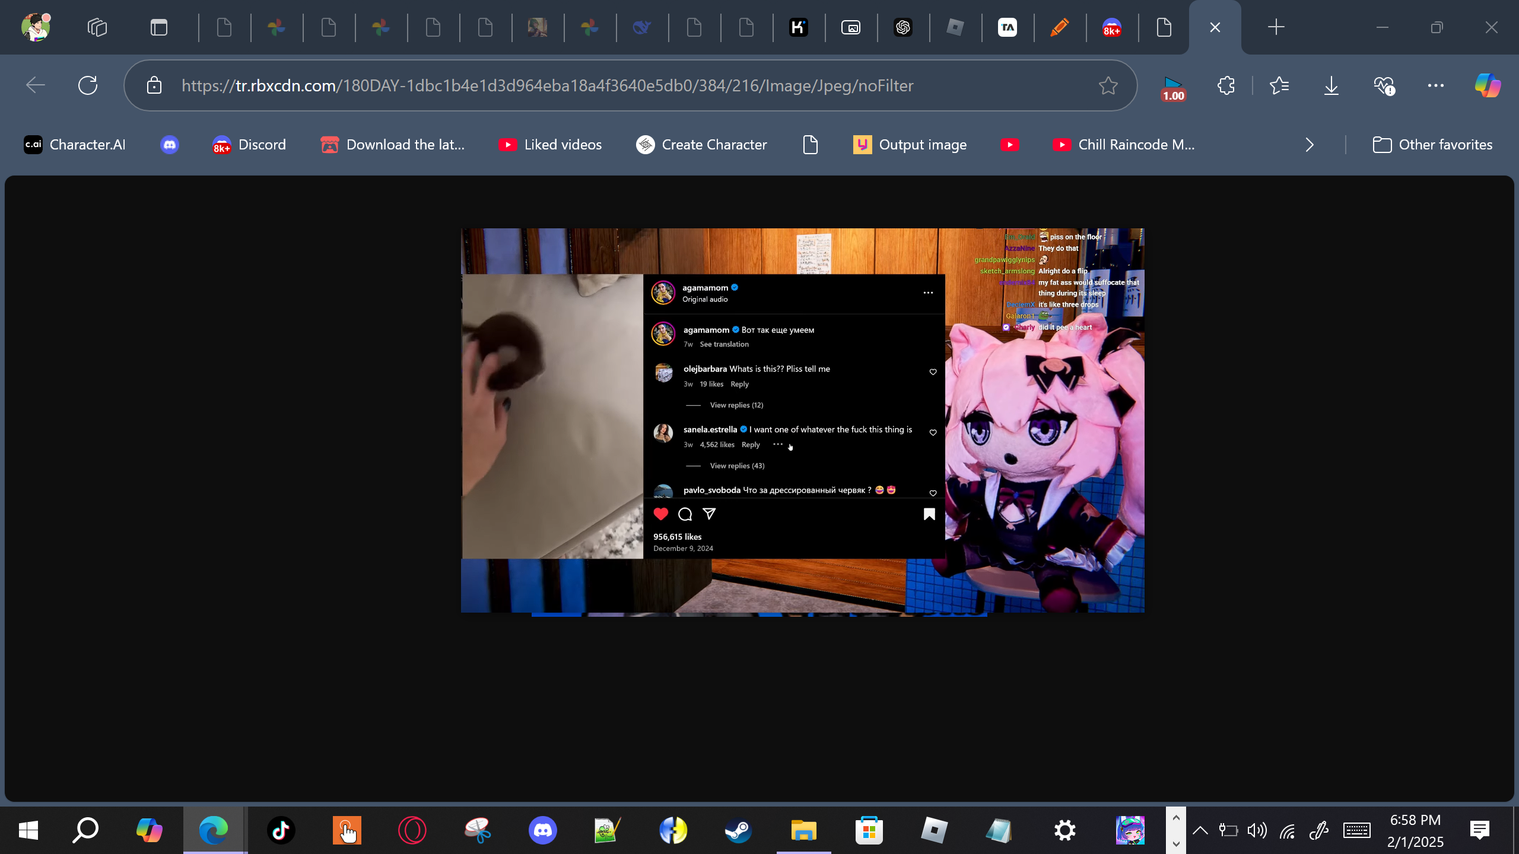This screenshot has width=1519, height=854.
Task: Switch to the KH tab
Action: (x=799, y=27)
